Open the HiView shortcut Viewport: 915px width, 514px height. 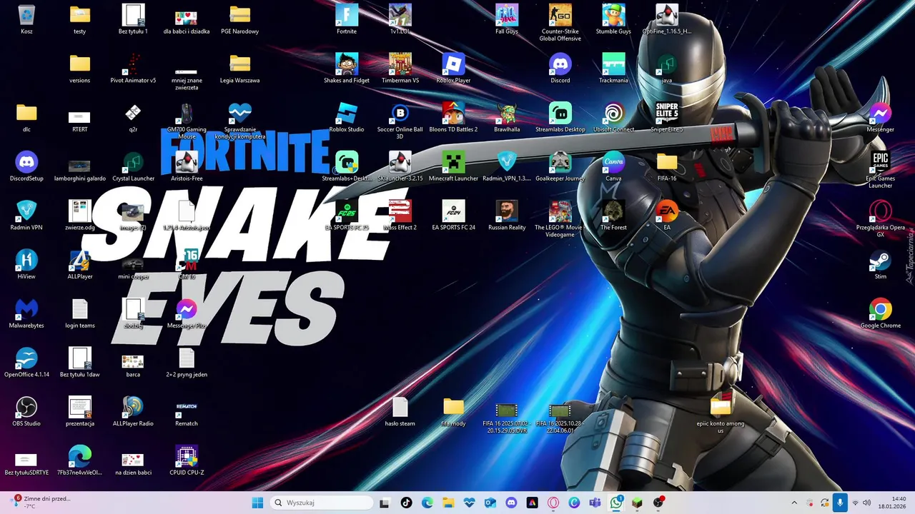[x=26, y=264]
